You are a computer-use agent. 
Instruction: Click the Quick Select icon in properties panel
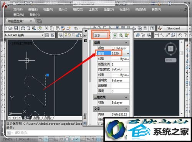click(x=127, y=35)
